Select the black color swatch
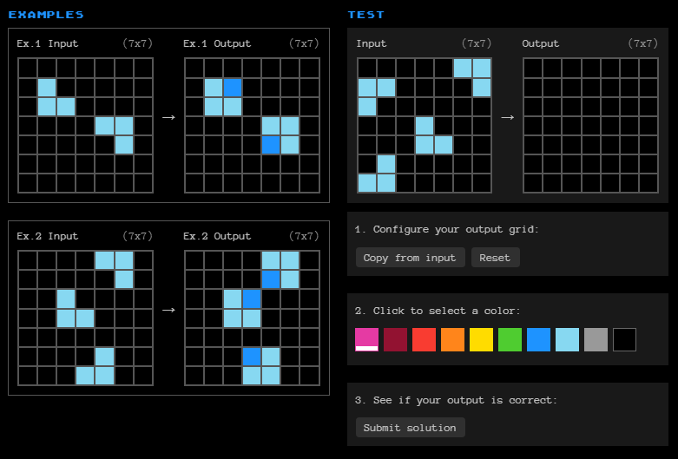678x459 pixels. (624, 339)
